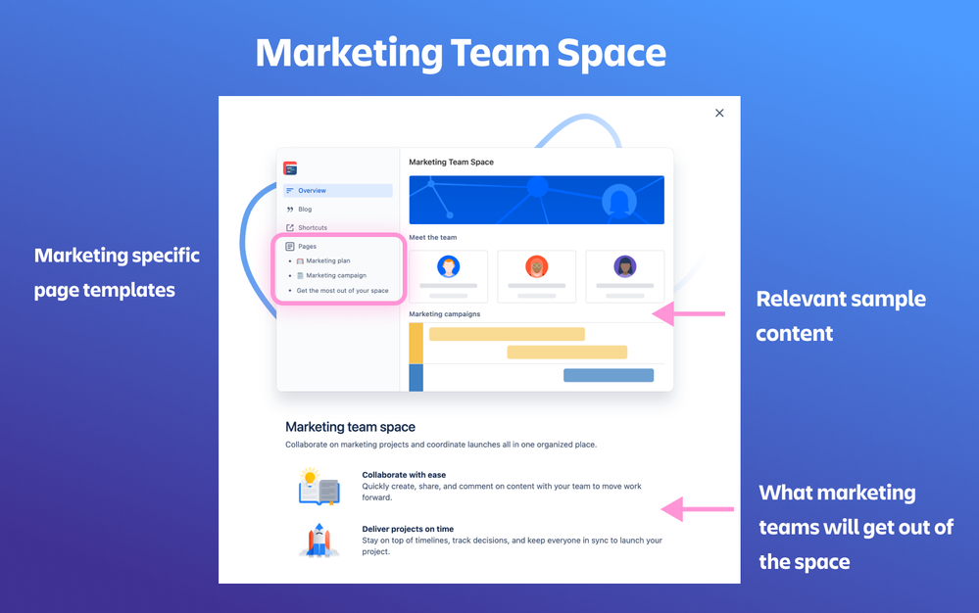Select Overview in the space sidebar
Viewport: 979px width, 613px height.
click(x=312, y=191)
